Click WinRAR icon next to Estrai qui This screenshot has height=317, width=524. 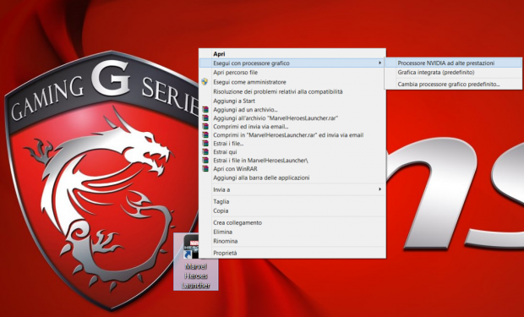pyautogui.click(x=205, y=152)
